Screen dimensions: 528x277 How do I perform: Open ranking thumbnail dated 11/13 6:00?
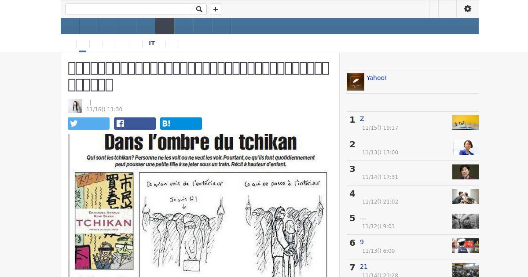tap(466, 246)
